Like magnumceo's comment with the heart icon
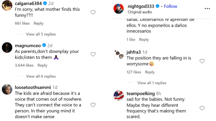Image resolution: width=216 pixels, height=121 pixels. click(x=93, y=54)
